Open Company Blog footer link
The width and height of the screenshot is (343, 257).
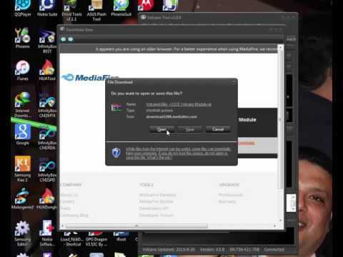74,216
